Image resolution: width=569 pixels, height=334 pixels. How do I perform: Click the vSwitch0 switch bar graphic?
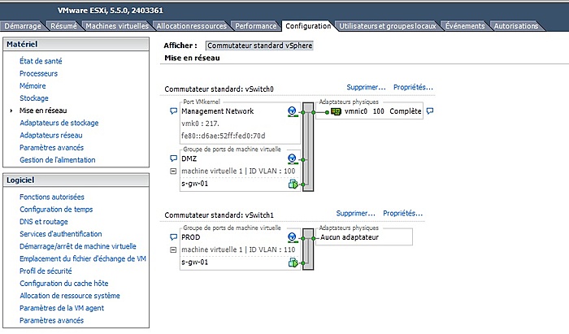point(308,147)
